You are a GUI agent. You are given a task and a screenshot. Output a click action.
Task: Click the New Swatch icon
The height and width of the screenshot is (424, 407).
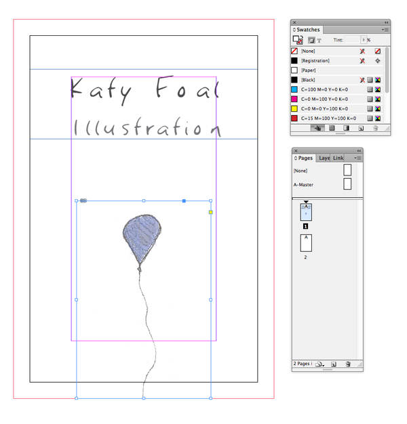[x=361, y=128]
